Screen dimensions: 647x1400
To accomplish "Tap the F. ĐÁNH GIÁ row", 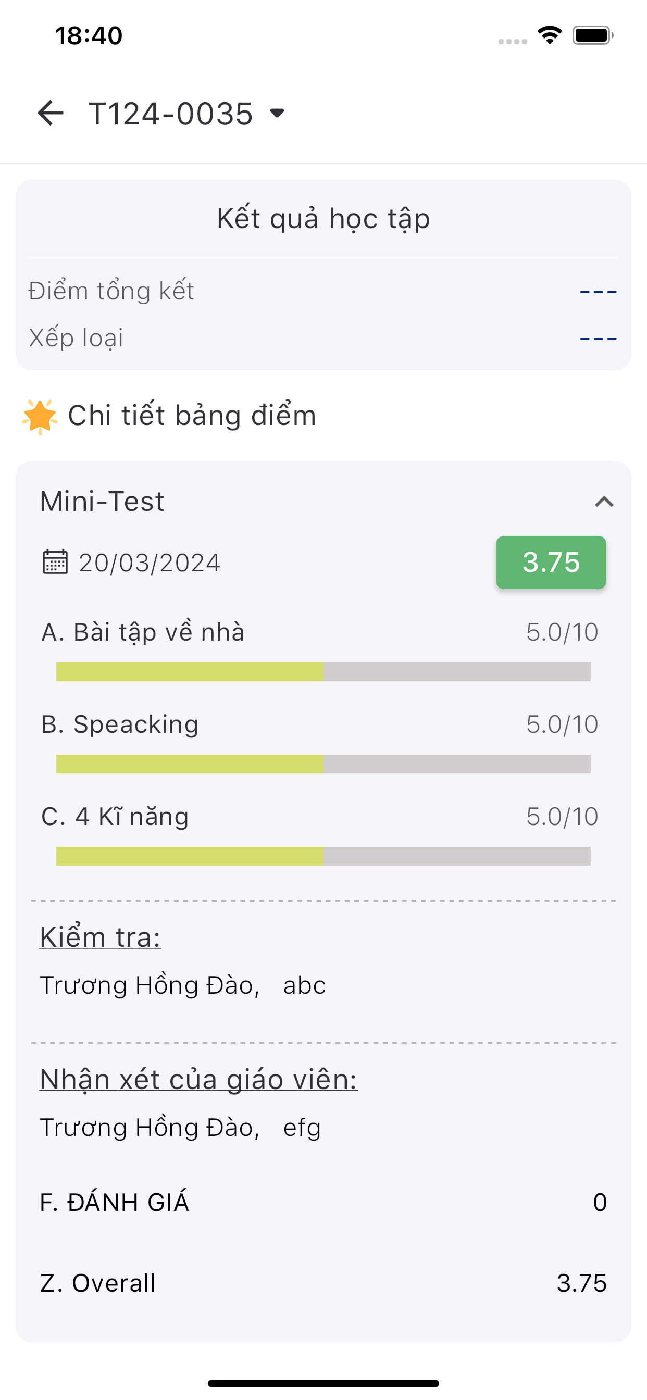I will pyautogui.click(x=323, y=1202).
